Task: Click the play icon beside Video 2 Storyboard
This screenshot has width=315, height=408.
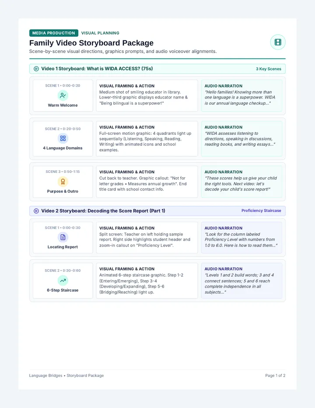Action: click(36, 211)
